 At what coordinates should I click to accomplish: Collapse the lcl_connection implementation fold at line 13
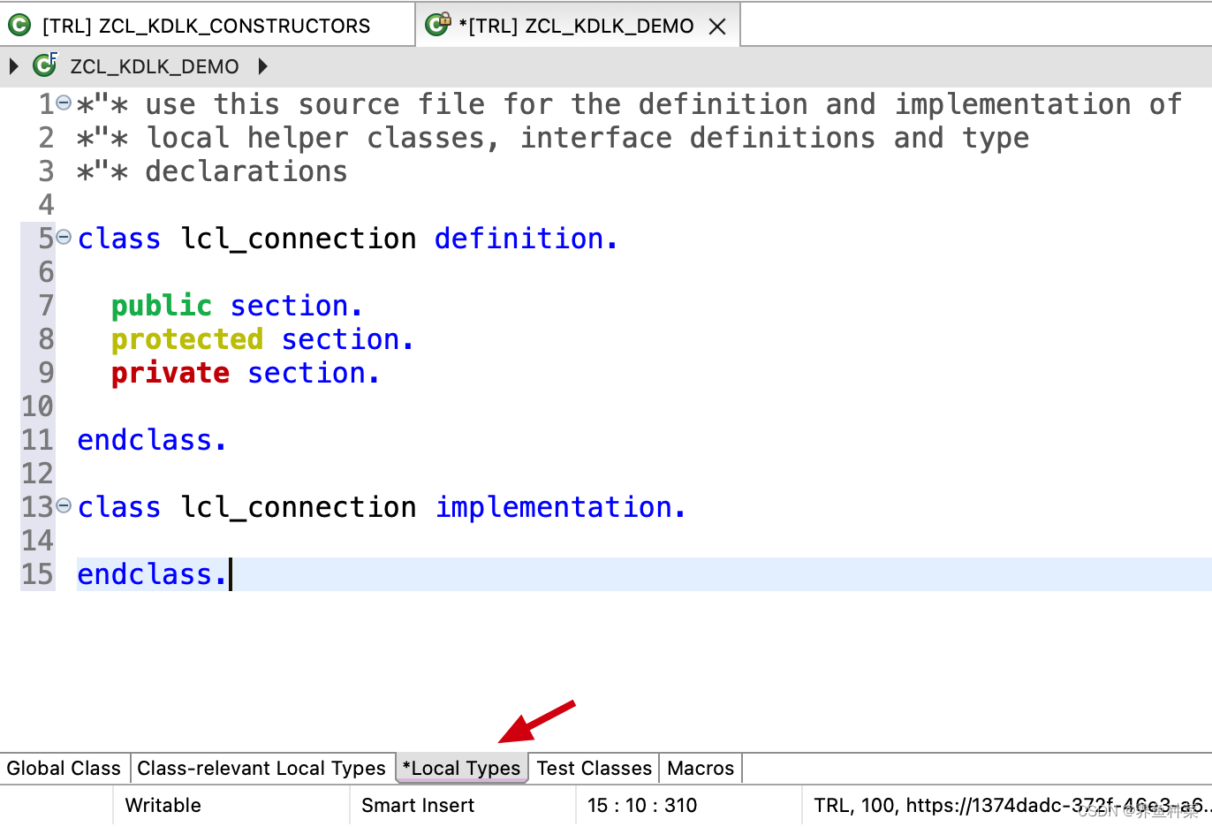[x=62, y=505]
